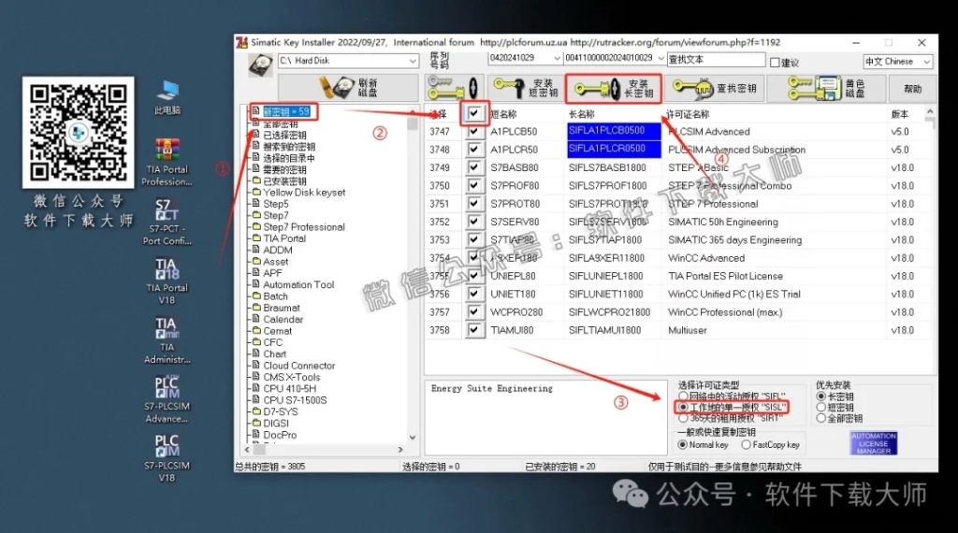This screenshot has height=533, width=958.
Task: Select DIGSI in the tree
Action: coord(276,423)
